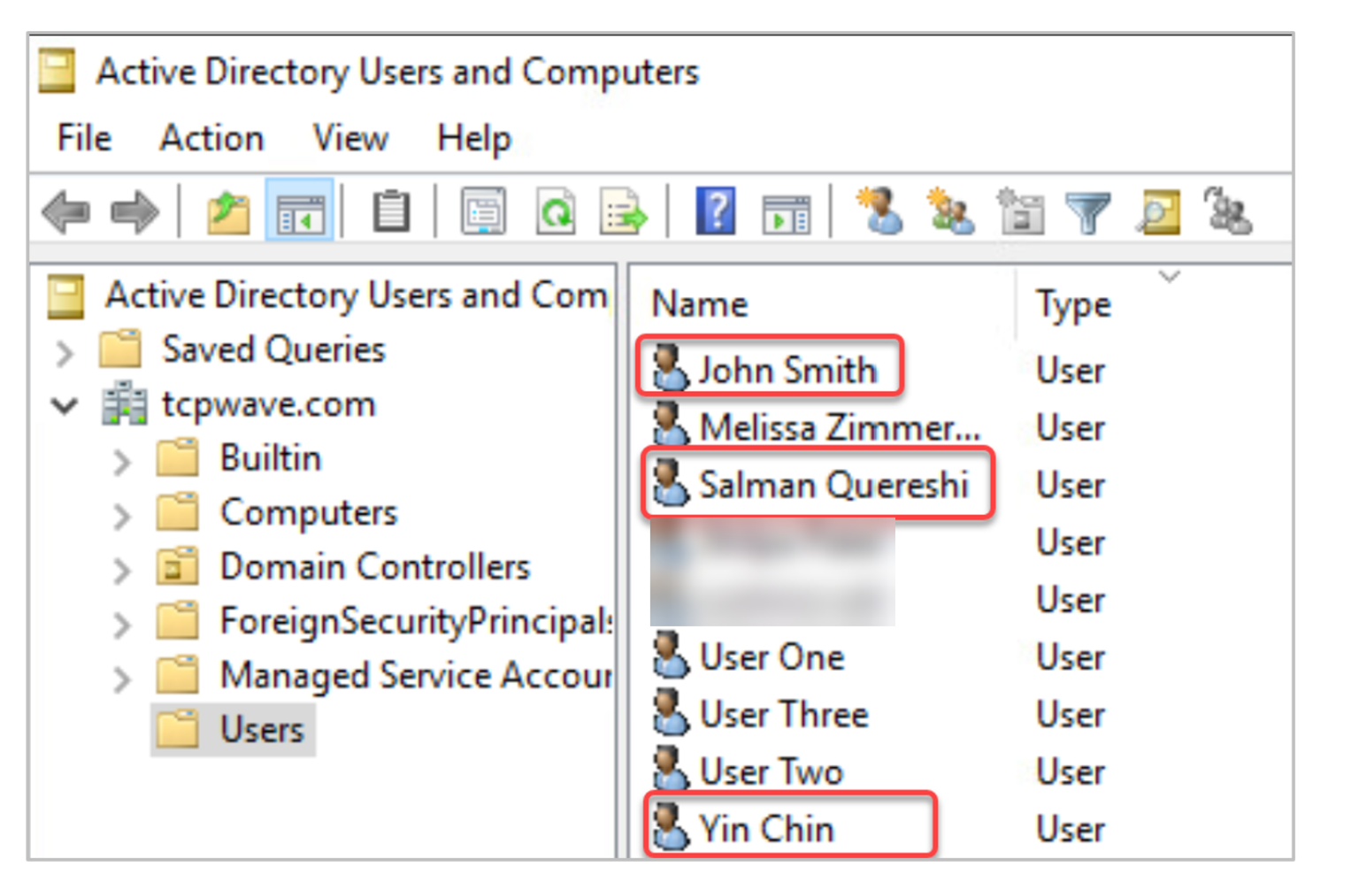Image resolution: width=1359 pixels, height=890 pixels.
Task: Click the Export List toolbar icon
Action: tap(623, 213)
